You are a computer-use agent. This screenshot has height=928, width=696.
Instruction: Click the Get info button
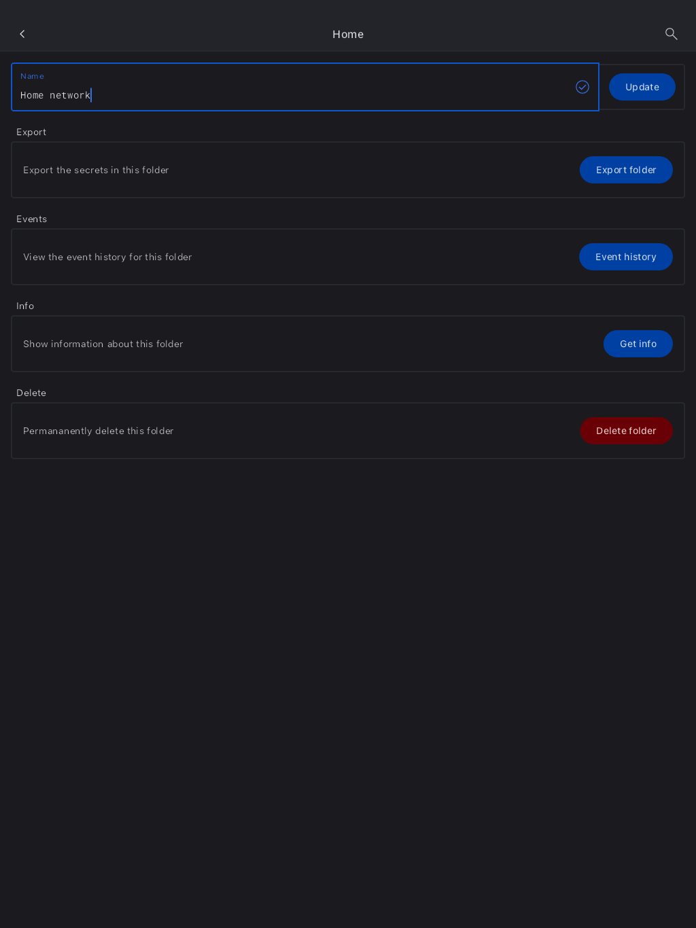click(x=638, y=344)
